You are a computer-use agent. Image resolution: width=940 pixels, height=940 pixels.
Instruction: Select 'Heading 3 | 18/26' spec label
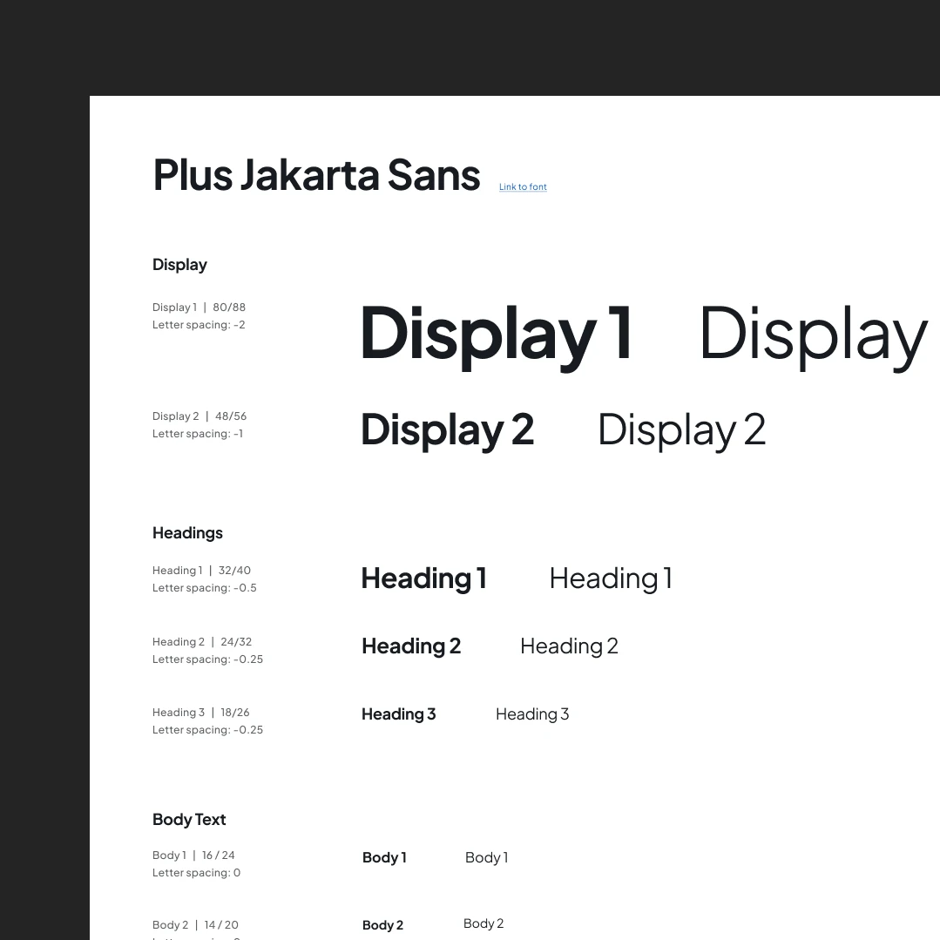click(x=201, y=713)
